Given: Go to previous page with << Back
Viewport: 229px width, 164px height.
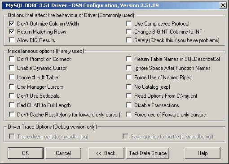Looking at the screenshot, I should pyautogui.click(x=106, y=153).
